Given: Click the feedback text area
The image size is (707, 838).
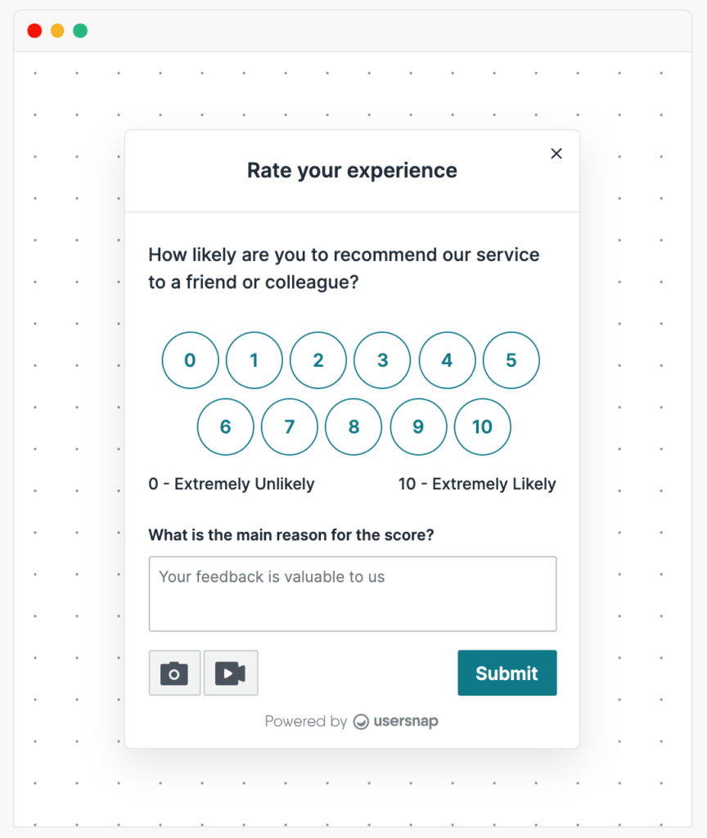Looking at the screenshot, I should [x=353, y=593].
